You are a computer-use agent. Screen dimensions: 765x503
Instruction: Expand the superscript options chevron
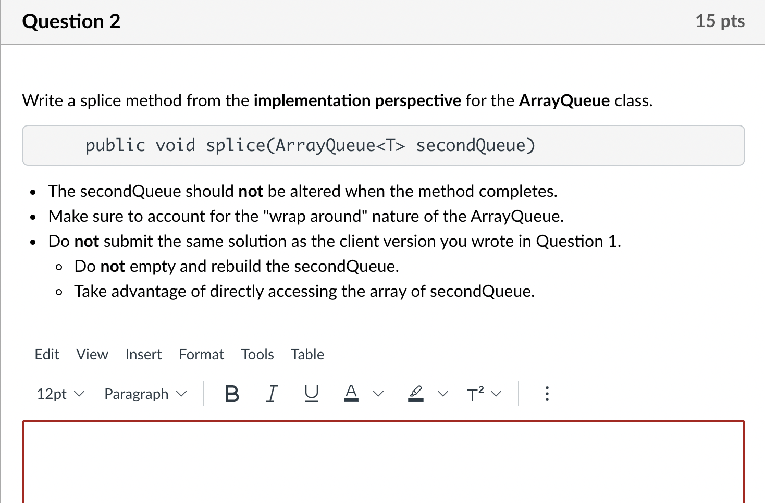coord(497,394)
